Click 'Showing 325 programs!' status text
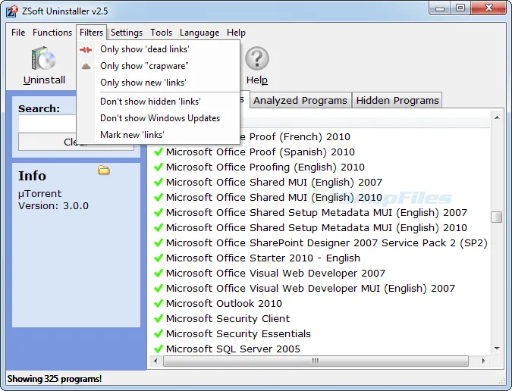Viewport: 512px width, 391px height. (x=54, y=379)
